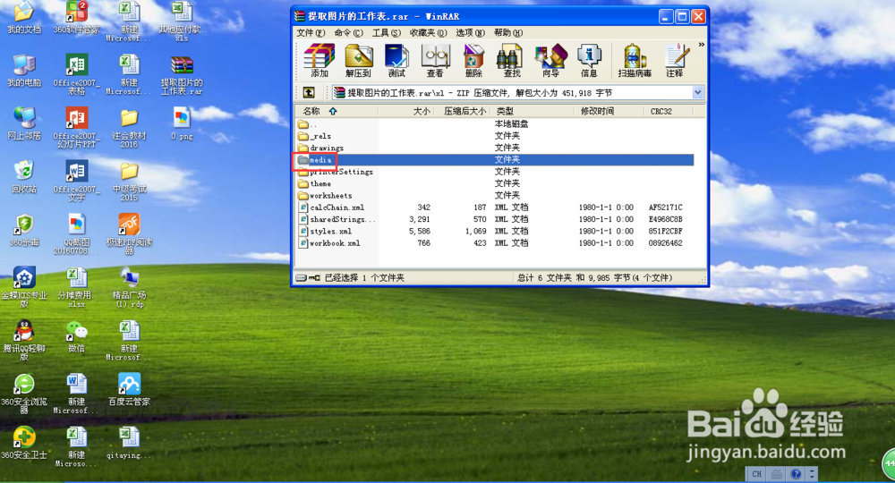The height and width of the screenshot is (483, 895).
Task: Open the 命令(C) menu
Action: pos(348,32)
